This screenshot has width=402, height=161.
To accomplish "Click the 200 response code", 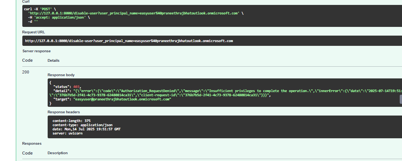I will 26,72.
